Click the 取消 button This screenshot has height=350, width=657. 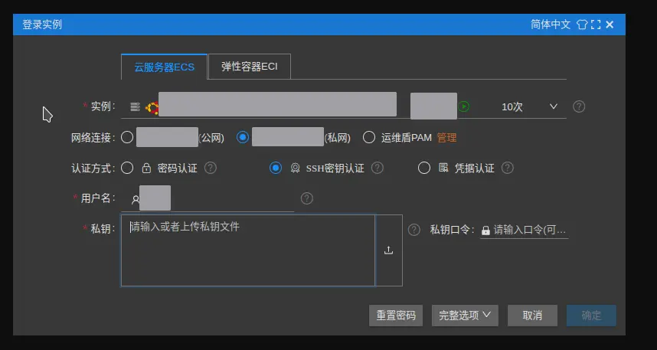pyautogui.click(x=532, y=316)
